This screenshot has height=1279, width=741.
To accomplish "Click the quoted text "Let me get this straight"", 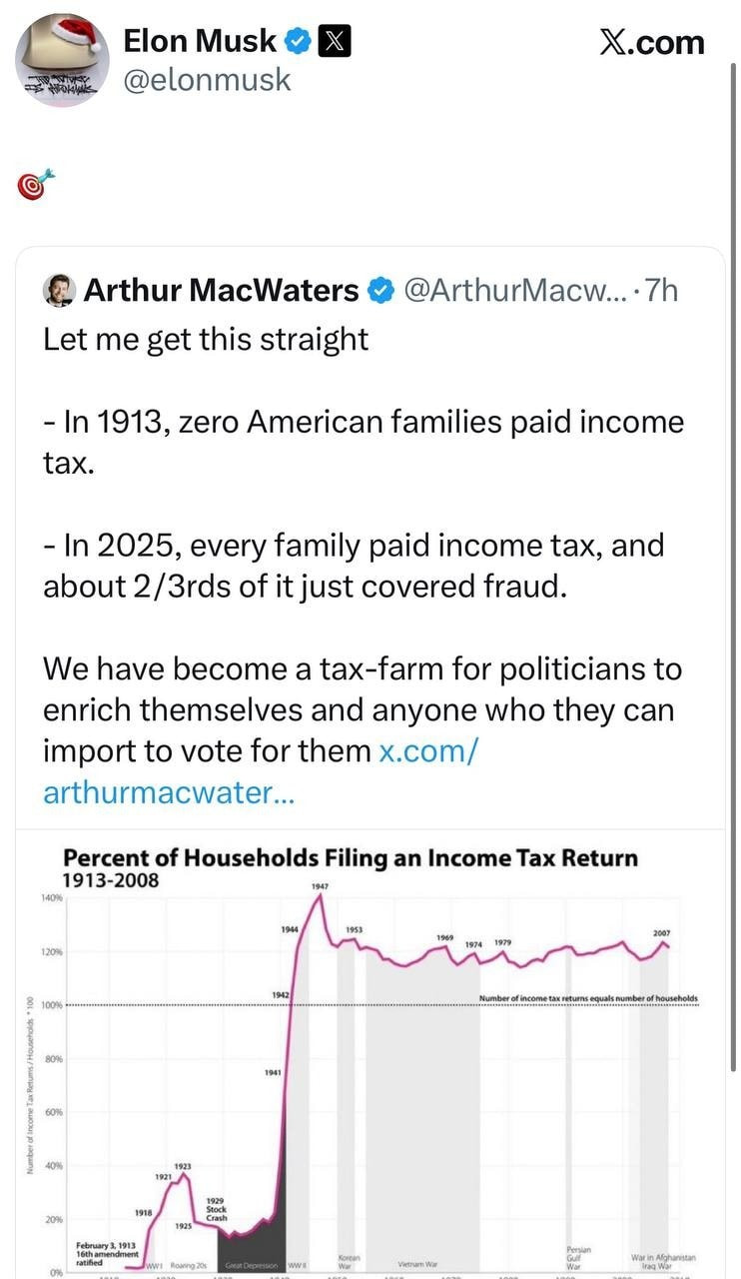I will pos(206,339).
